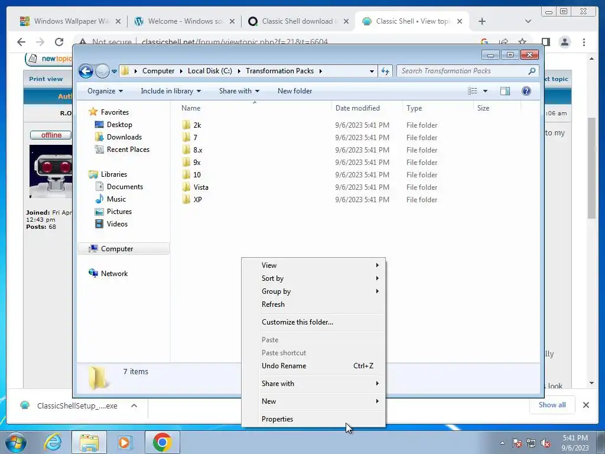Click the Change your view icon
The height and width of the screenshot is (454, 605).
[x=473, y=91]
